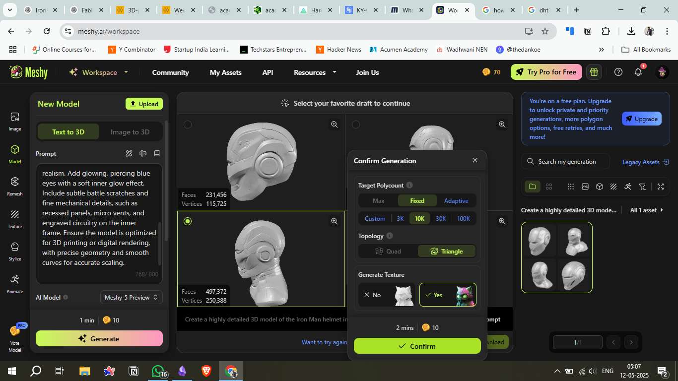Choose the 100K polycount
Screen dimensions: 678x381
[464, 218]
